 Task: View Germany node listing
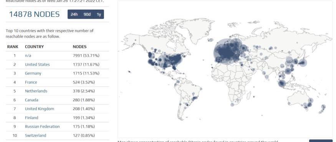[33, 73]
